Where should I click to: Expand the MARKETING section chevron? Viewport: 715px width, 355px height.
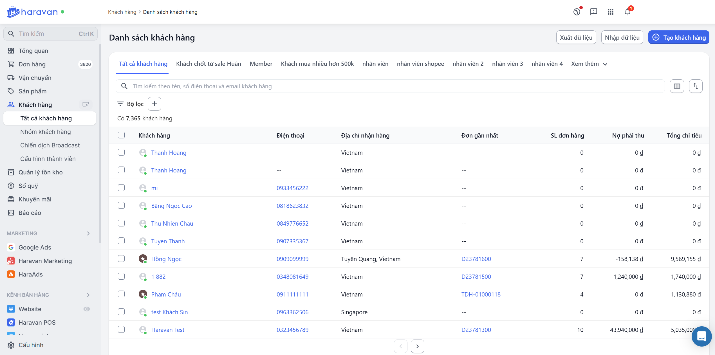pos(88,233)
